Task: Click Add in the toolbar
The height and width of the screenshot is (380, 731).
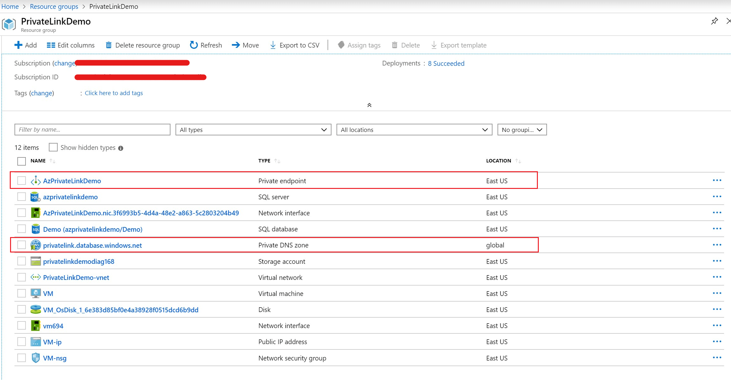Action: point(26,45)
